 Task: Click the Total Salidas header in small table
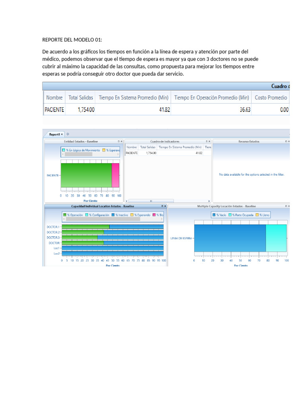[148, 147]
